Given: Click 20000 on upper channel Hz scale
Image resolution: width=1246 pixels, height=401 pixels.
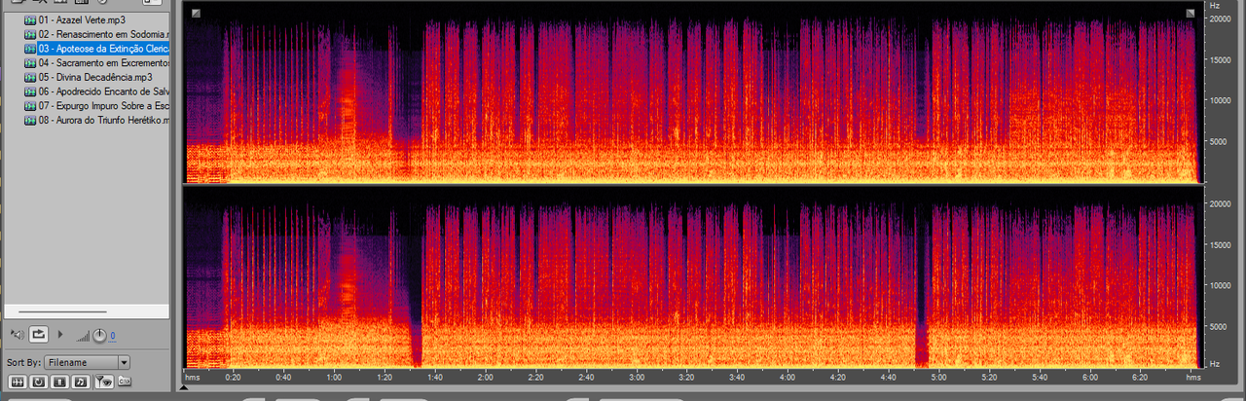Looking at the screenshot, I should tap(1221, 18).
